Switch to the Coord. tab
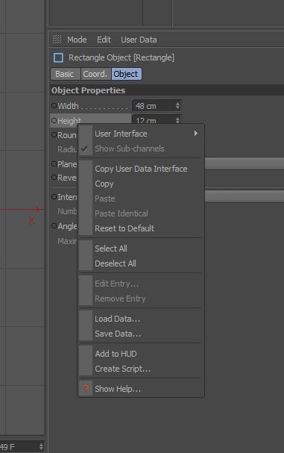The width and height of the screenshot is (284, 453). pyautogui.click(x=96, y=74)
